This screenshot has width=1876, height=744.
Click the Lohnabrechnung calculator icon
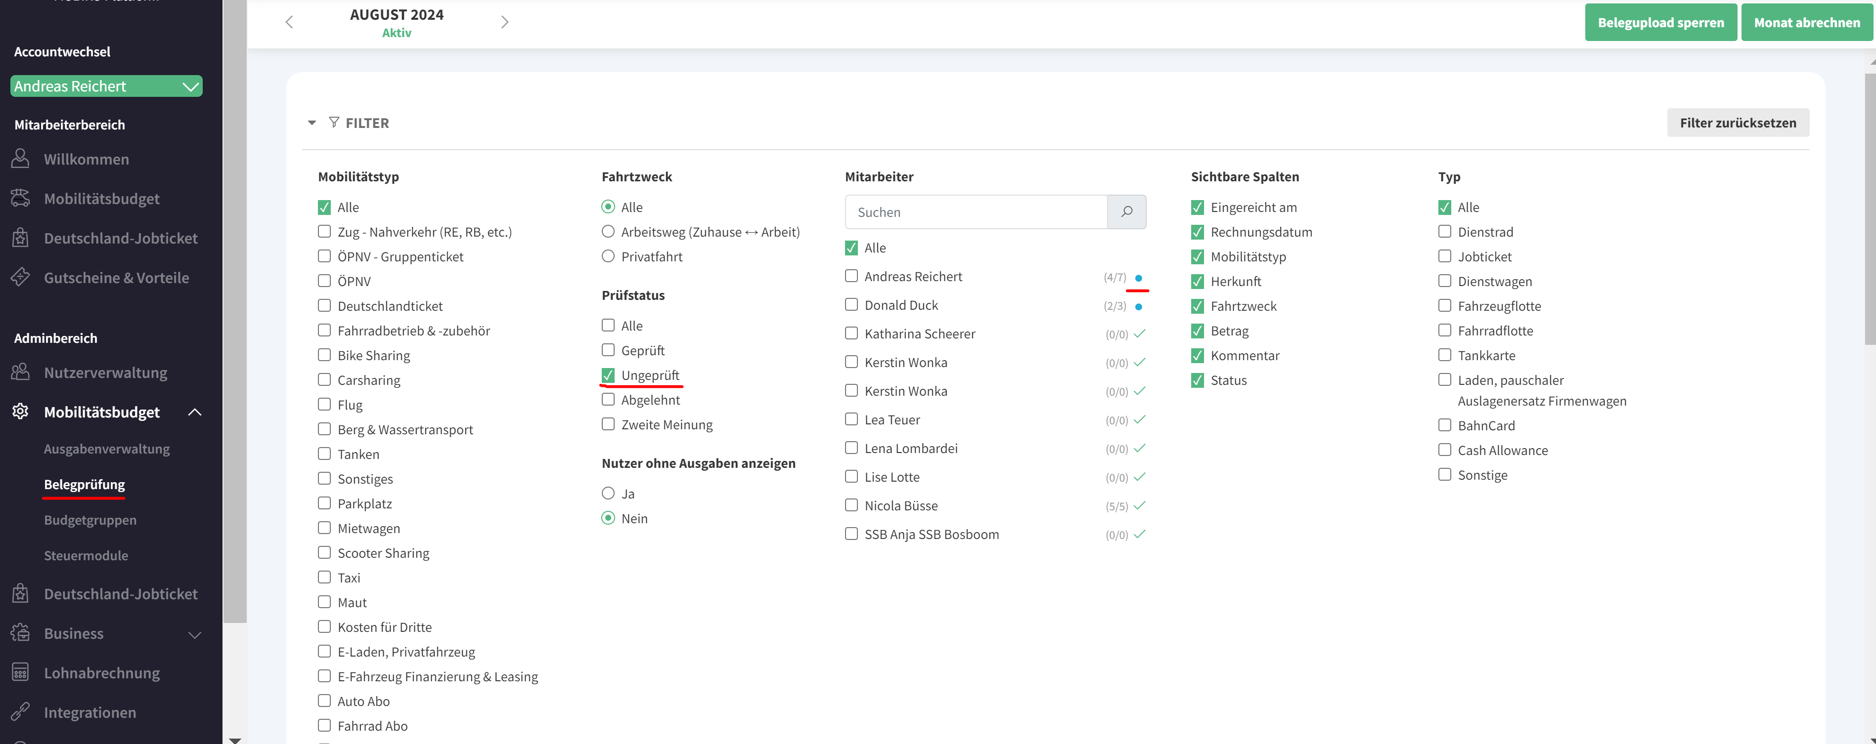click(20, 673)
